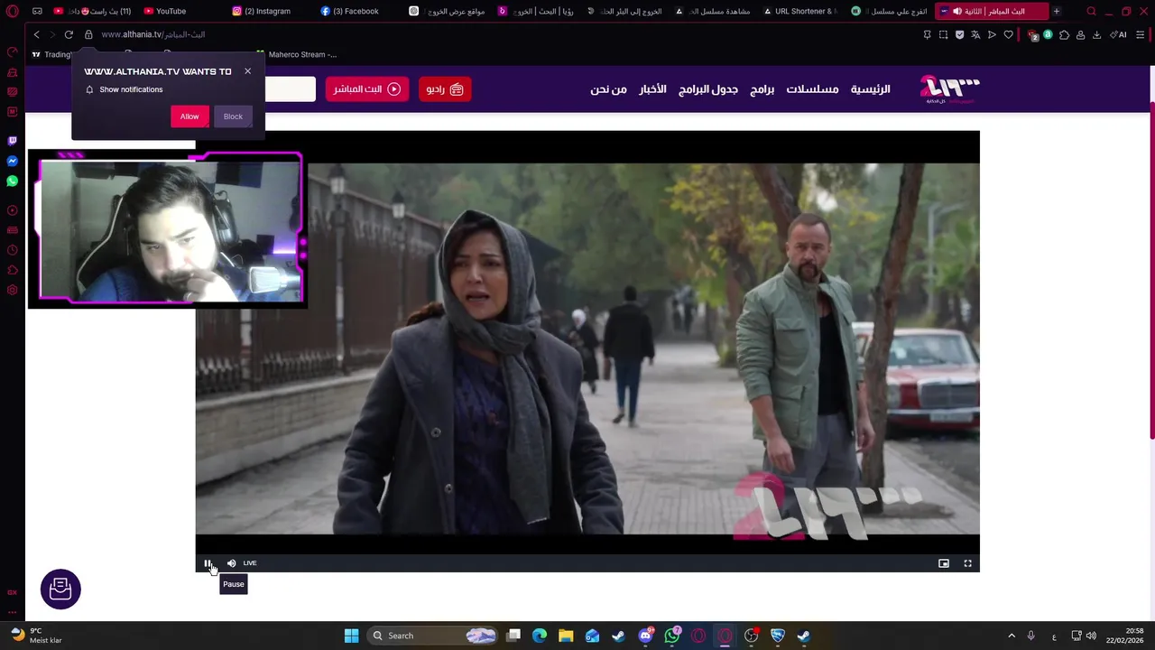Click the address bar URL field
Viewport: 1155px width, 650px height.
(153, 34)
